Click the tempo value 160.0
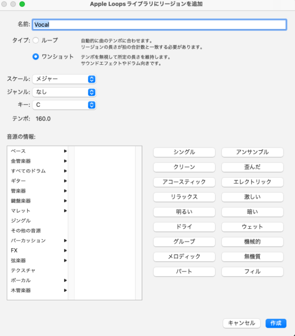Screen dimensions: 295x336 click(x=43, y=119)
